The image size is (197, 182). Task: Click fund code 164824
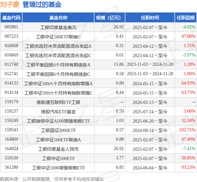[11, 149]
